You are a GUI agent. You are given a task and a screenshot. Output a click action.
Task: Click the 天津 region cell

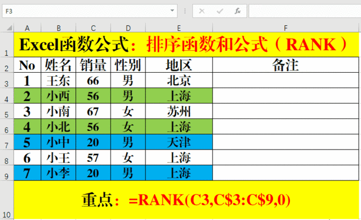(179, 142)
